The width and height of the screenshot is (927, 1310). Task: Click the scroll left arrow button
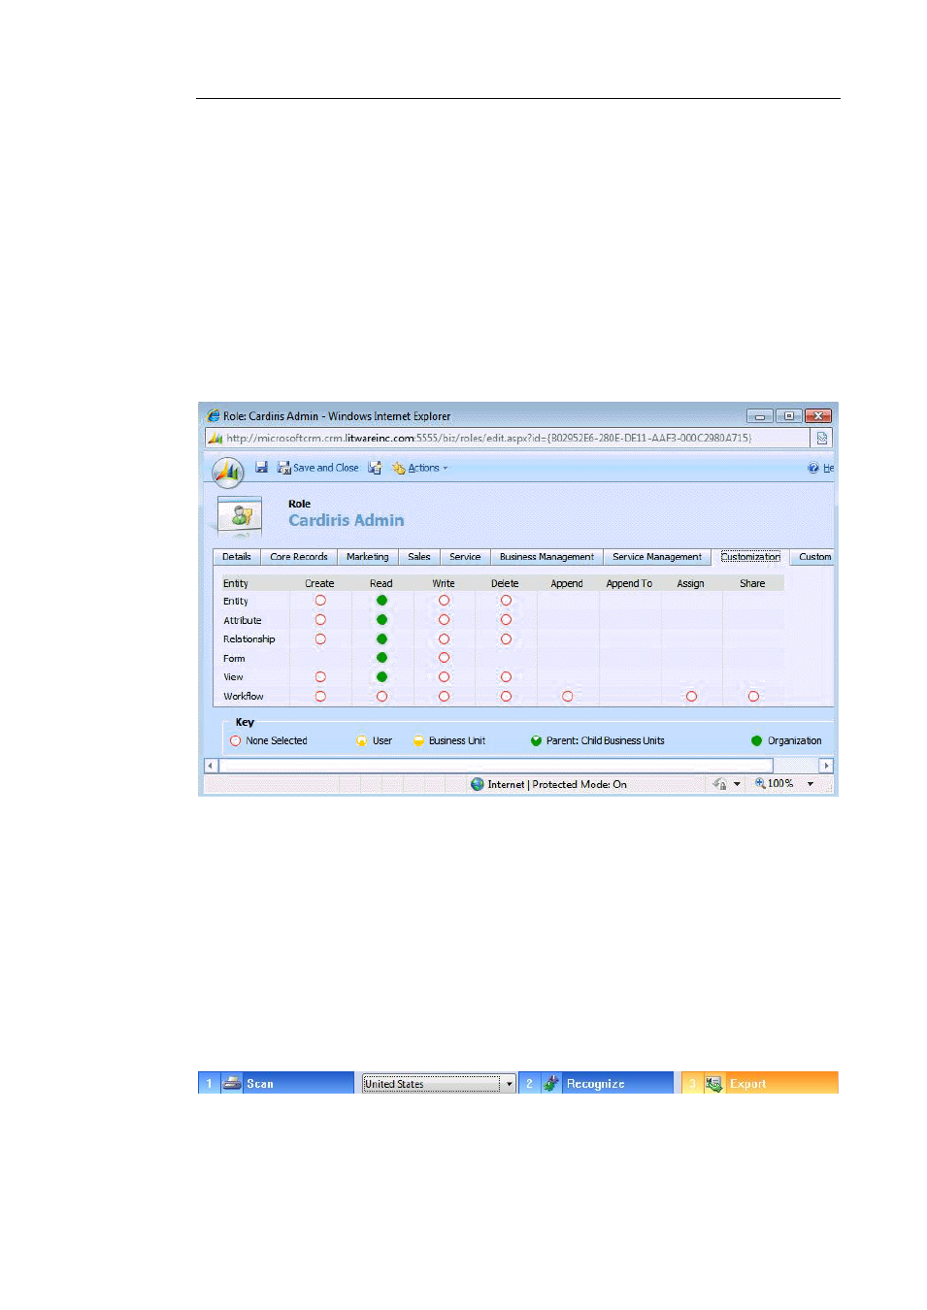tap(211, 766)
